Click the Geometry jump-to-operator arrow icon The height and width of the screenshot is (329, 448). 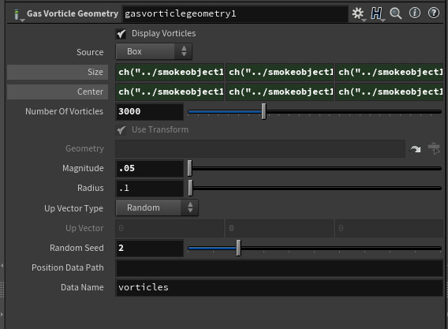pyautogui.click(x=416, y=149)
